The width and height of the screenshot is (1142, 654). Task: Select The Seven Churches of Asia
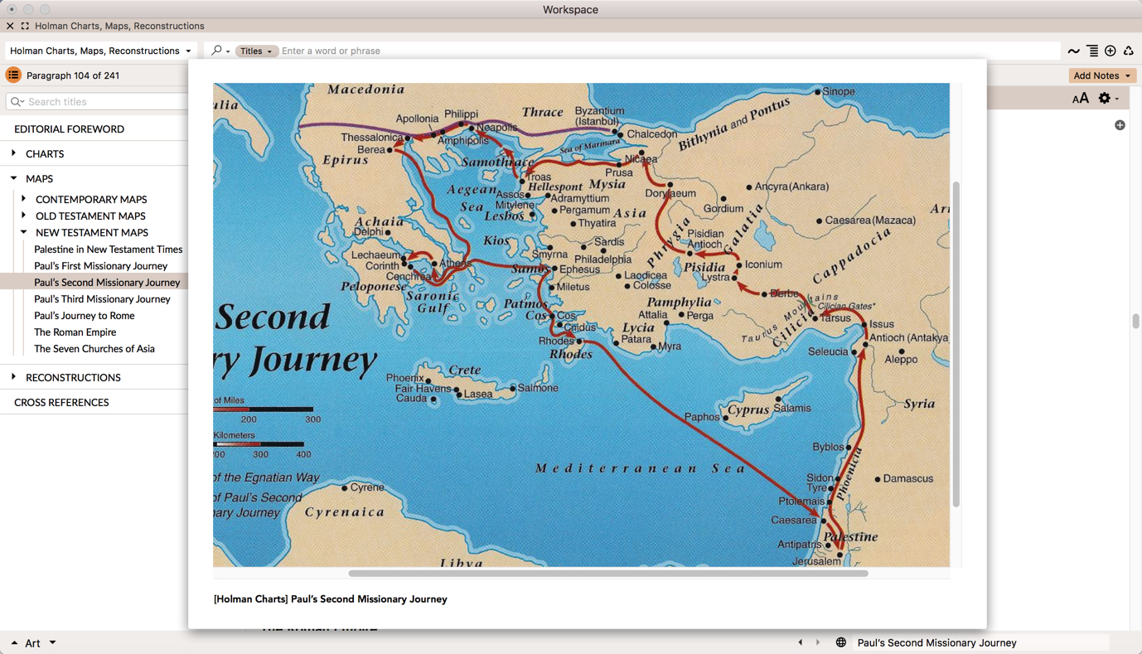click(x=94, y=349)
